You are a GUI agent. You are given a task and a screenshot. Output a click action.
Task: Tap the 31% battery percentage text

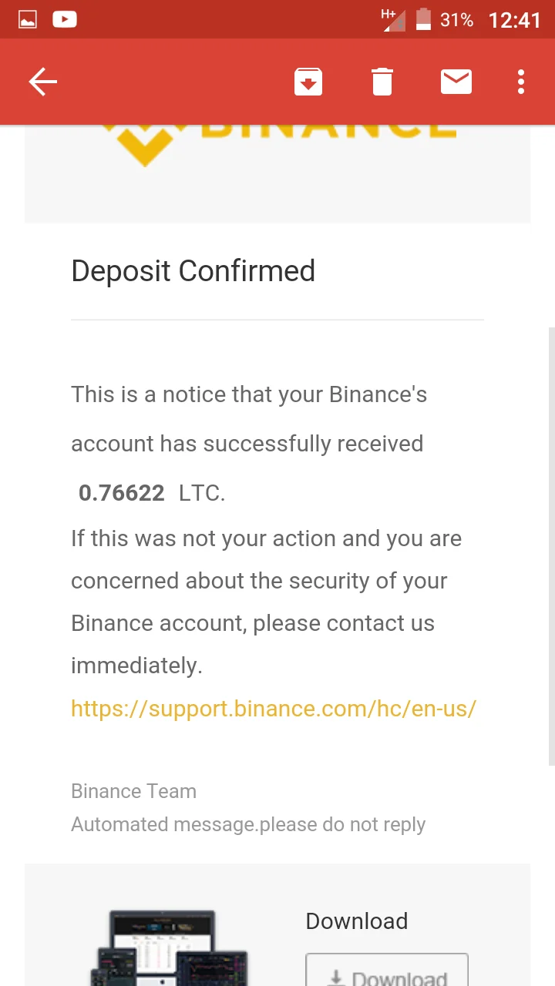(x=456, y=20)
